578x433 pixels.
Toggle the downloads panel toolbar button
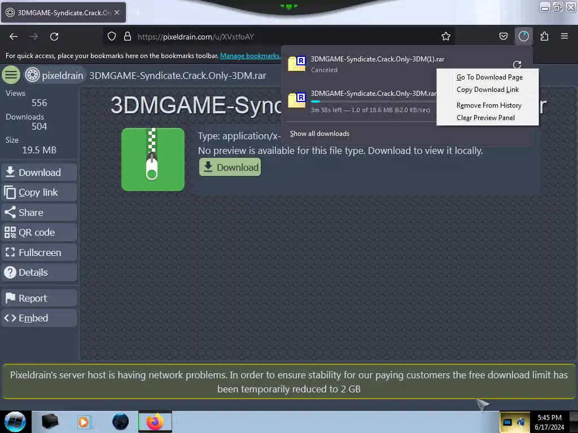[523, 36]
